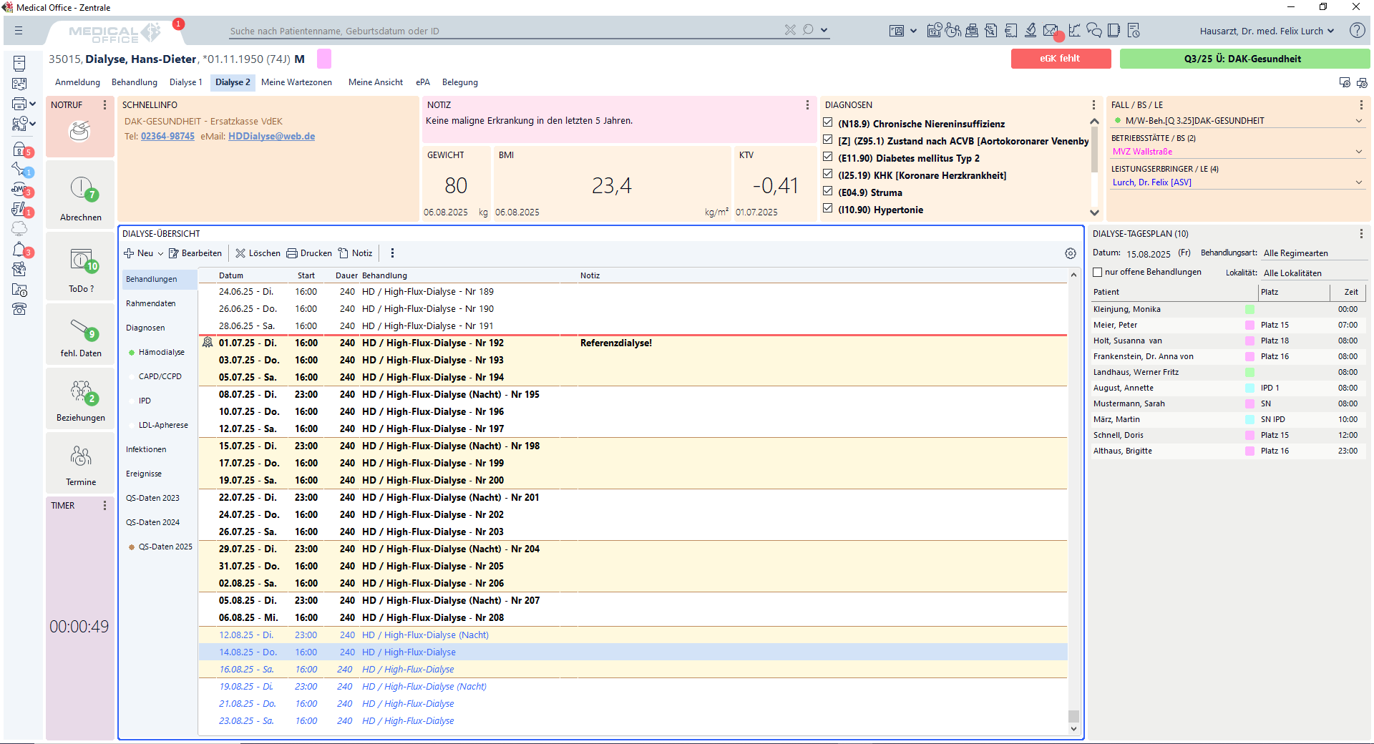Click the Abrechnen clock icon
This screenshot has width=1374, height=744.
[x=81, y=189]
